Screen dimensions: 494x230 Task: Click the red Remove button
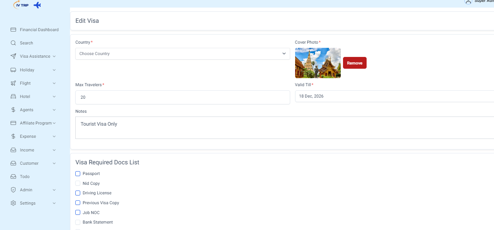tap(355, 63)
